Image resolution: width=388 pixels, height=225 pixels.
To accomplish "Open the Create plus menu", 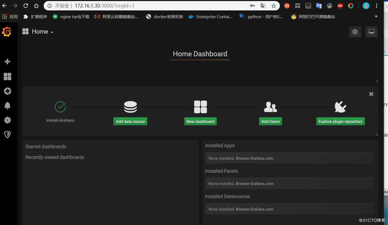I will [x=7, y=62].
